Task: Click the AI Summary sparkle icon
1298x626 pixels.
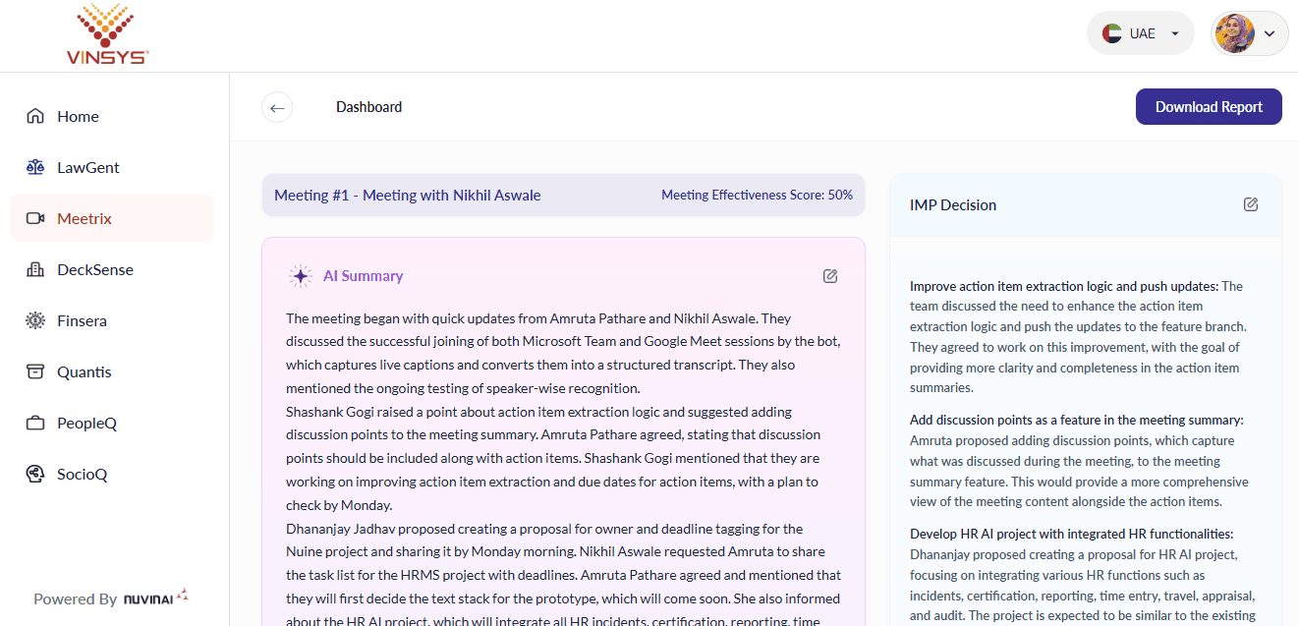Action: coord(301,276)
